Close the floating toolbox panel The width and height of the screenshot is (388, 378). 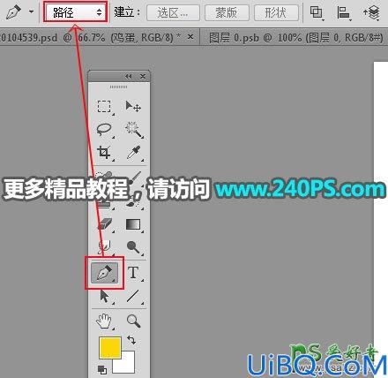coord(143,77)
